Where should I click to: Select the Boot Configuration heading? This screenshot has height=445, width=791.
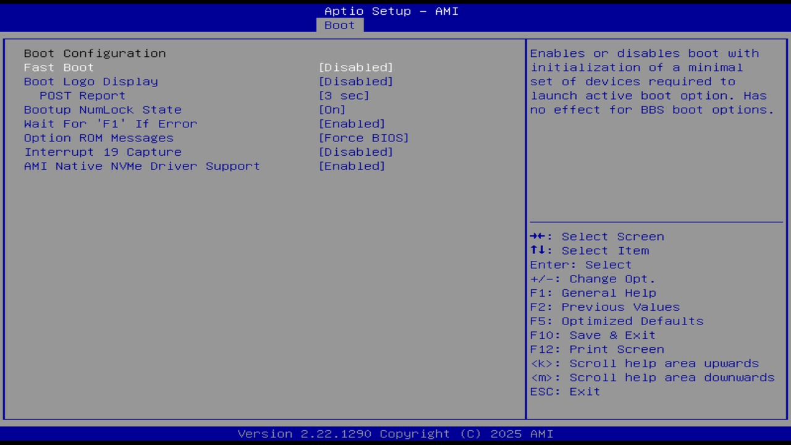tap(95, 53)
